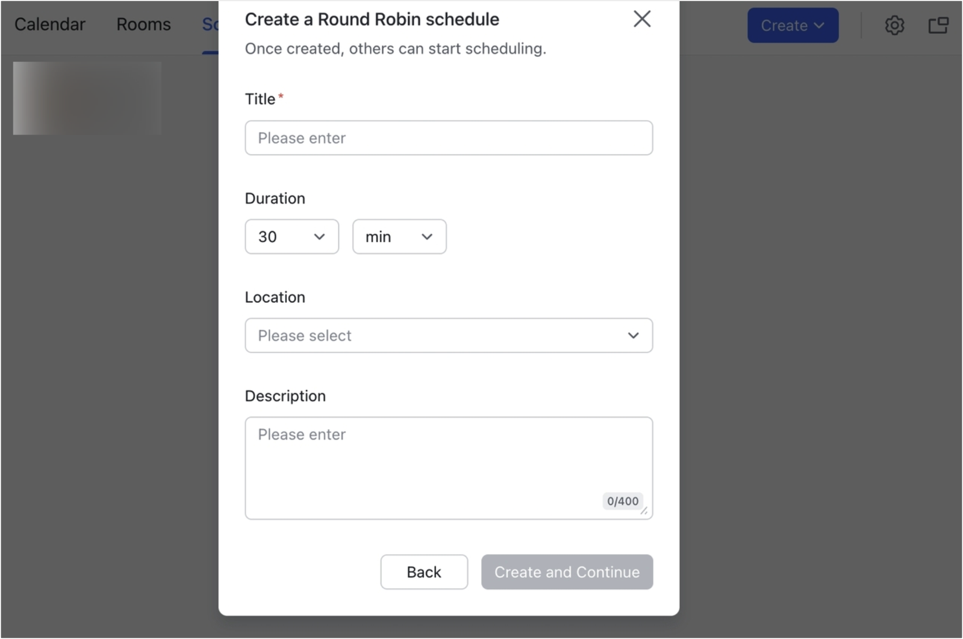
Task: Focus the Title input field
Action: (449, 138)
